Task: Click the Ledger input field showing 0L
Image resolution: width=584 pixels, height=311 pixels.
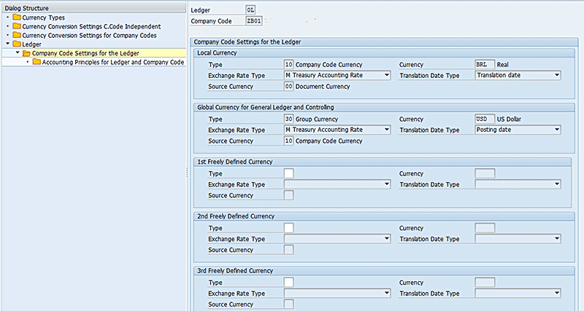Action: 250,9
